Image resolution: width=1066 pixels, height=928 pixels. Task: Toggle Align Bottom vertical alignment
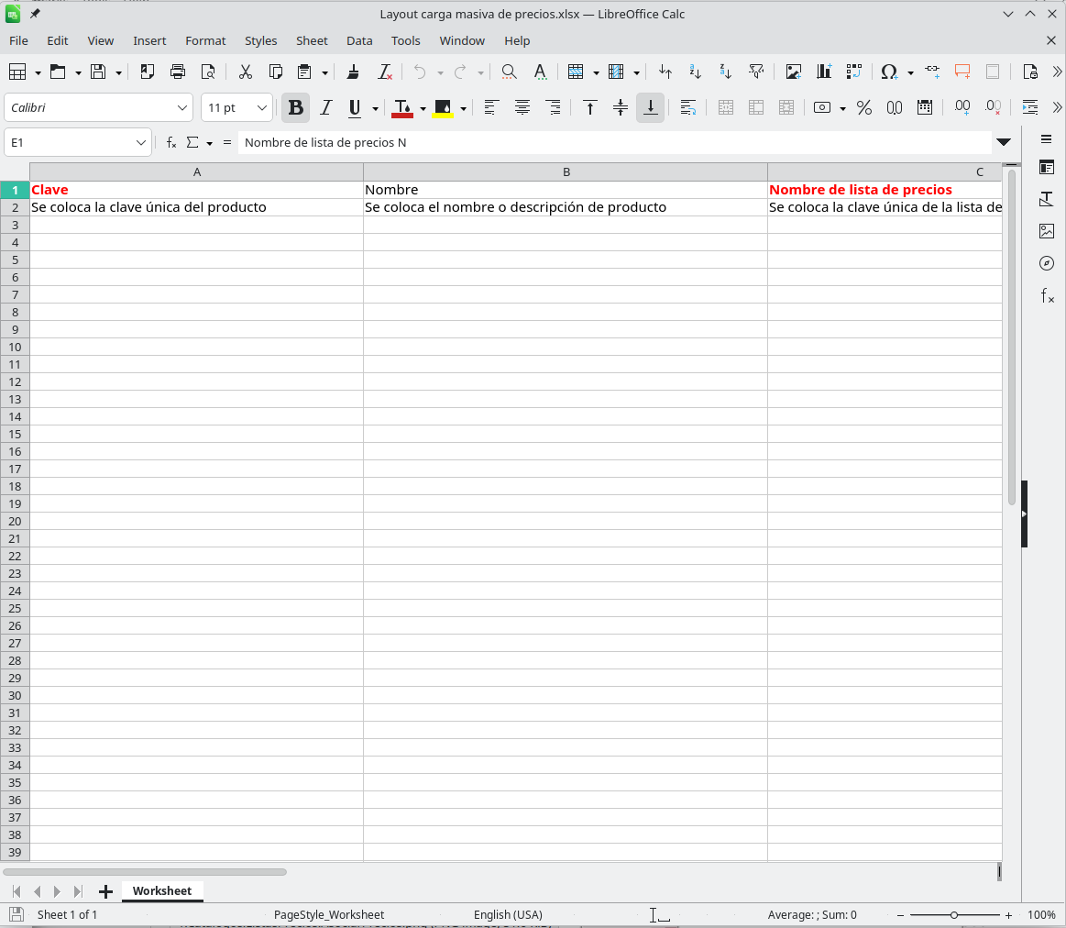tap(650, 107)
